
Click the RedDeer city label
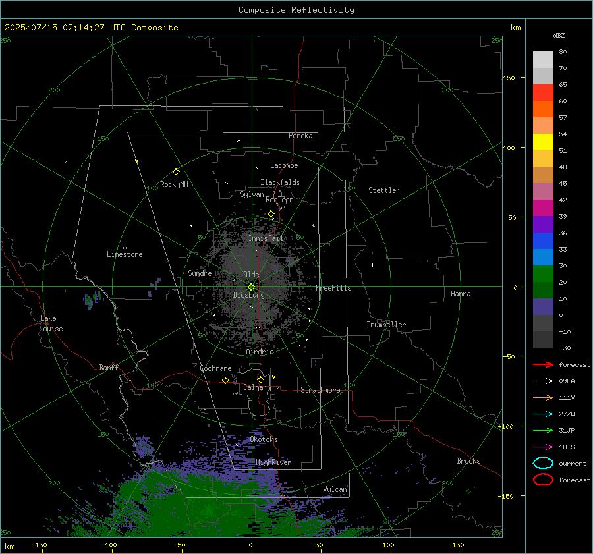[x=279, y=200]
